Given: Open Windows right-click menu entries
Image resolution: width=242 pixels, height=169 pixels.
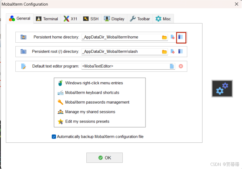Looking at the screenshot, I should click(94, 83).
